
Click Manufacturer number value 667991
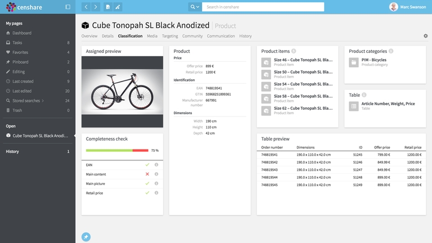211,100
